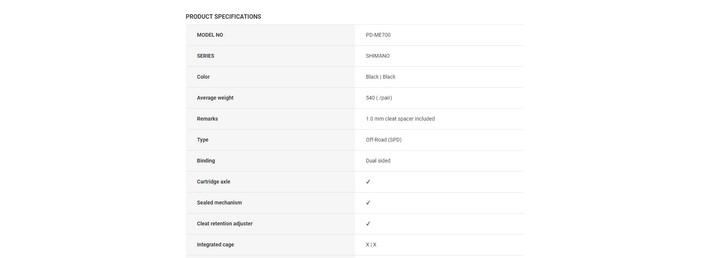Click the Cleat retention adjuster checkmark

point(368,224)
